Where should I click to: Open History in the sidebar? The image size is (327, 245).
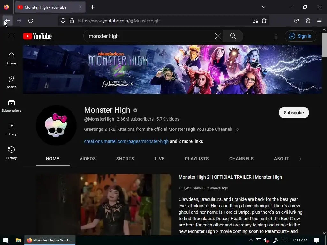click(11, 153)
